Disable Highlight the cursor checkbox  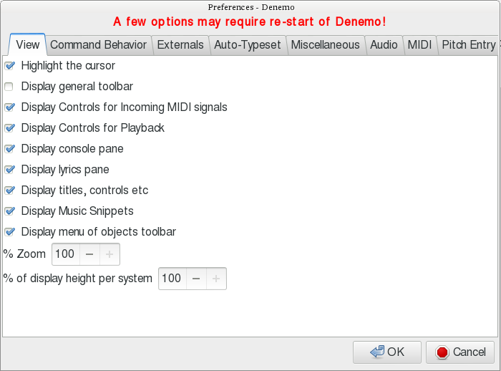[9, 66]
